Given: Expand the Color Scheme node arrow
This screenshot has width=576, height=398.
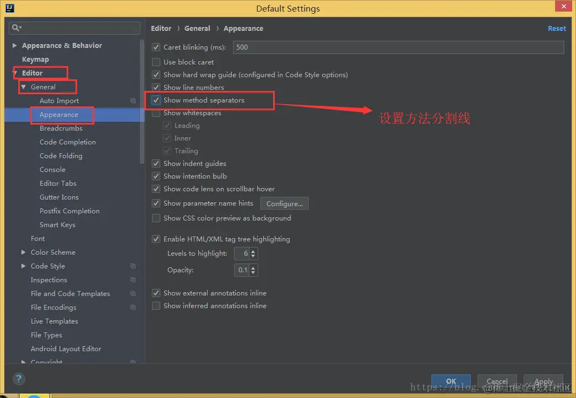Looking at the screenshot, I should (24, 252).
